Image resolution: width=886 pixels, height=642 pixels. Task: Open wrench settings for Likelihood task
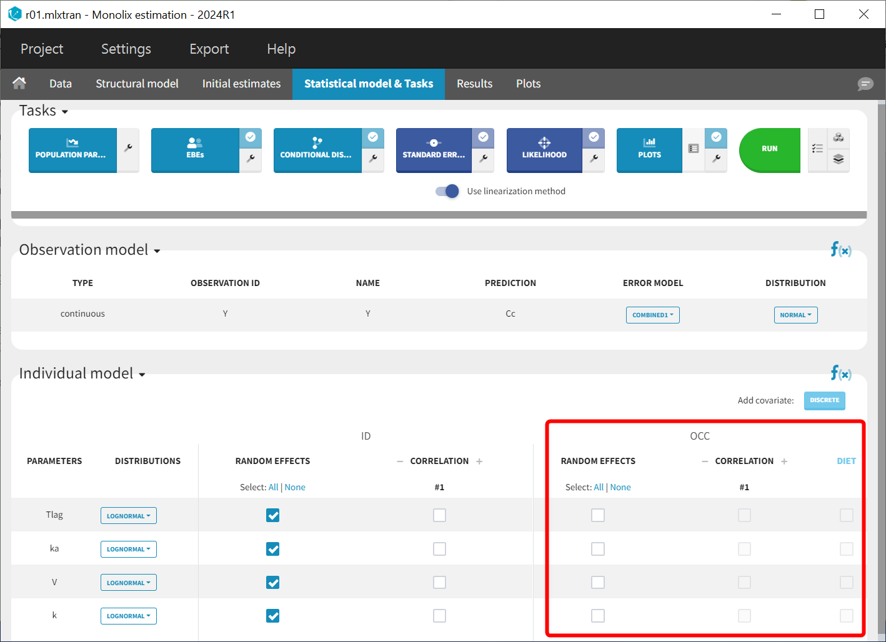point(594,159)
